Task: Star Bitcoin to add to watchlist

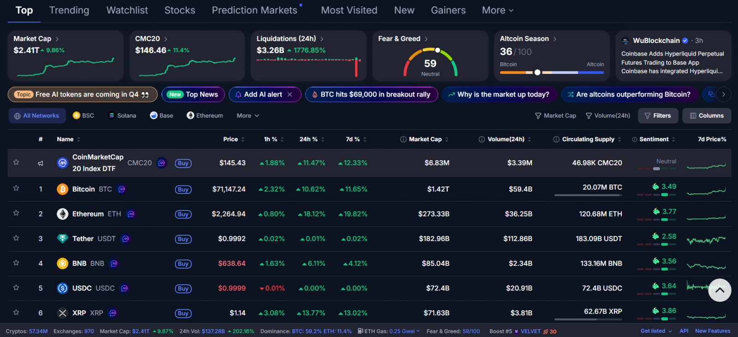Action: 16,188
